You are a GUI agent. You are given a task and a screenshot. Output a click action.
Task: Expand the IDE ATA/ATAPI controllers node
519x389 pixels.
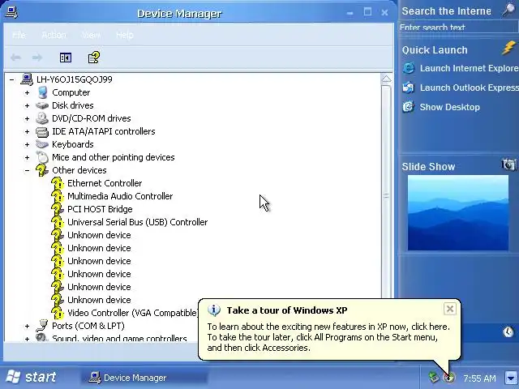tap(27, 131)
